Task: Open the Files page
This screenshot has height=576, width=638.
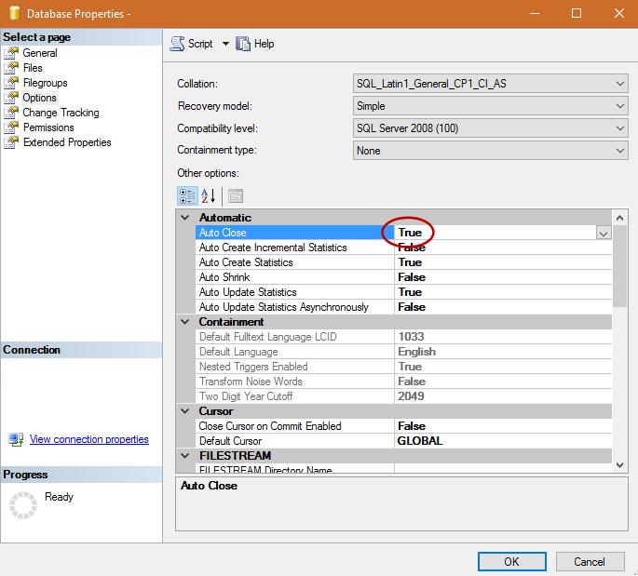Action: tap(33, 68)
